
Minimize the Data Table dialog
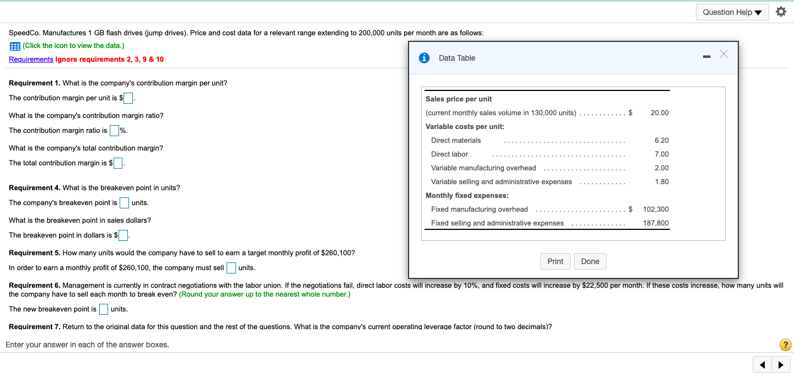point(706,56)
